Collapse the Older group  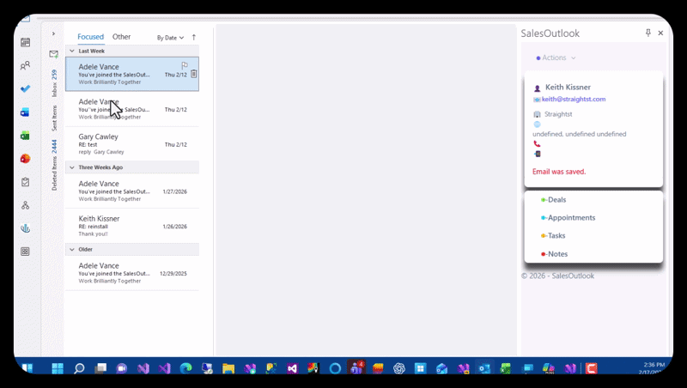72,249
